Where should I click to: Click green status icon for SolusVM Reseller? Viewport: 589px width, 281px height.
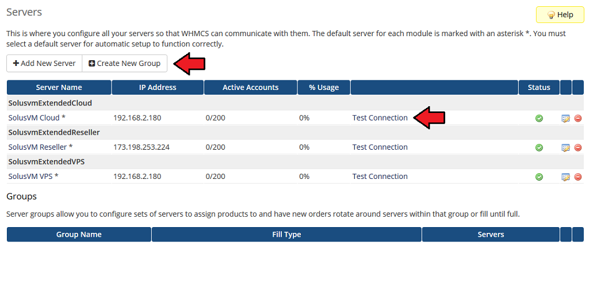point(539,147)
